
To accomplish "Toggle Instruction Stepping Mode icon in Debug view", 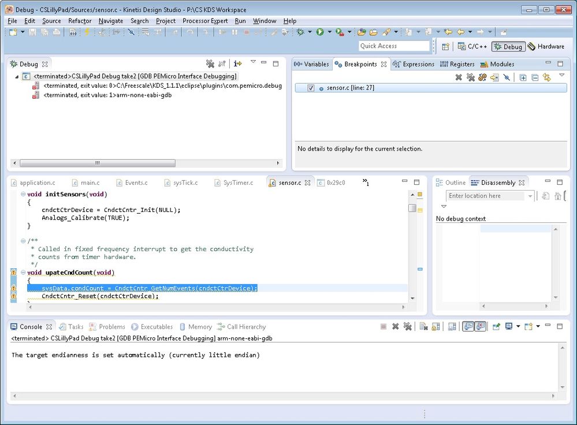I will 238,64.
